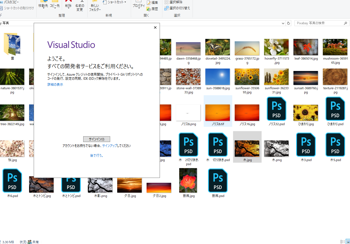
Task: Click the magnifier icon in the search box
Action: coord(345,23)
